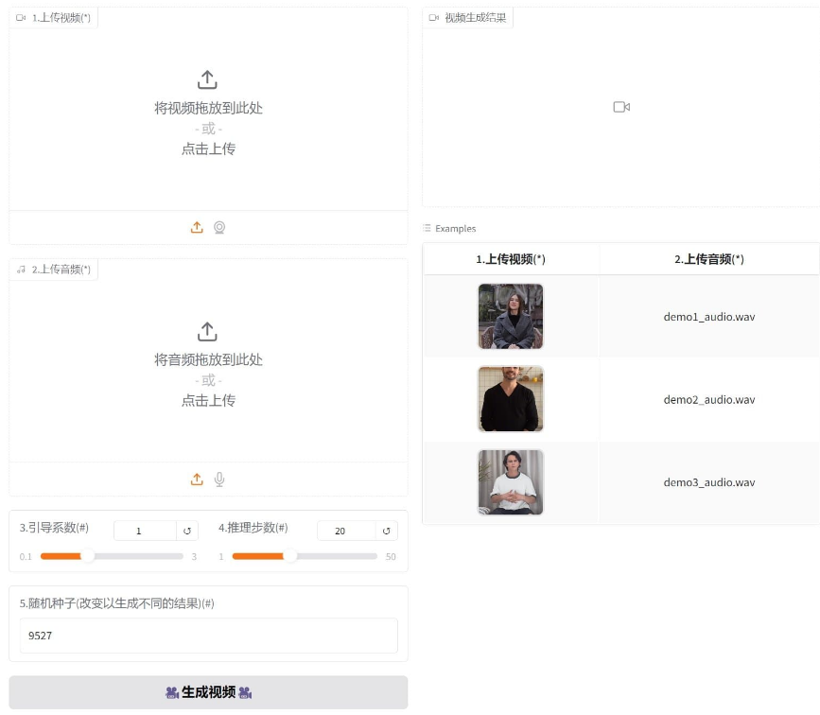820x715 pixels.
Task: Click the camera icon in the 视频生成结果 header
Action: point(432,16)
